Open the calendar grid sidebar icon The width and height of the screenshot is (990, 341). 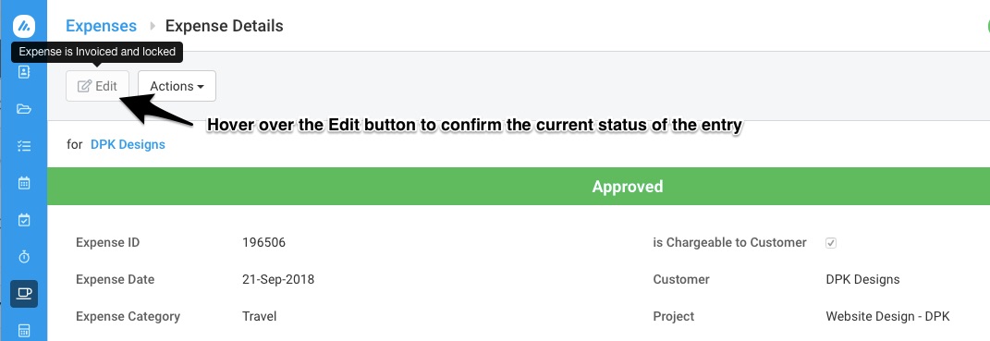(24, 183)
